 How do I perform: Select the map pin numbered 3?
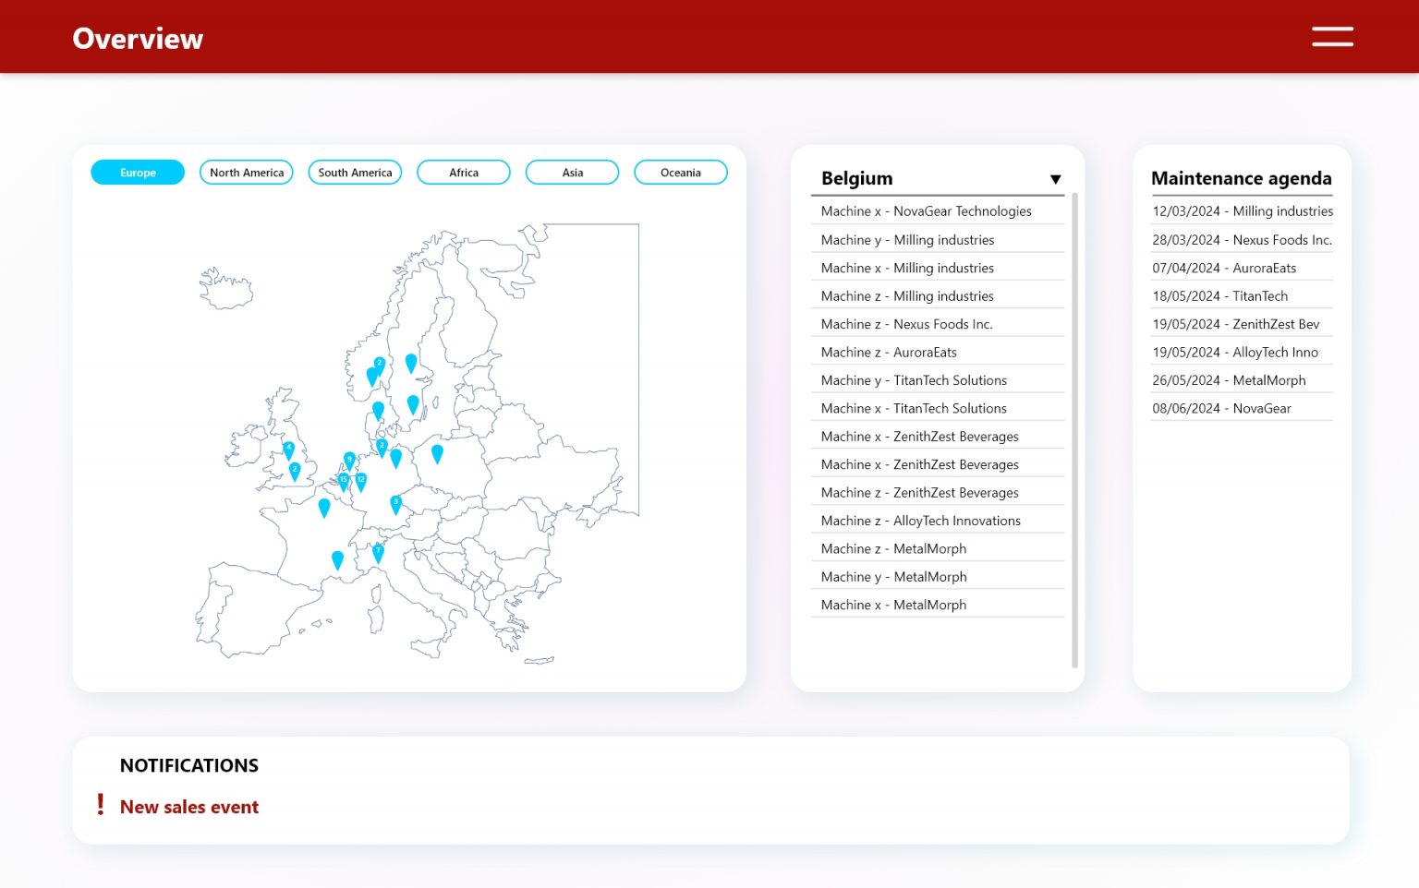395,504
